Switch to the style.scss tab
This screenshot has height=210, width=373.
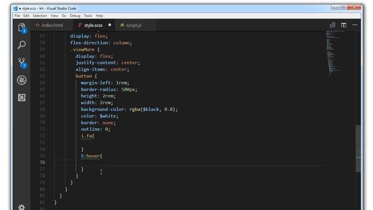coord(93,25)
